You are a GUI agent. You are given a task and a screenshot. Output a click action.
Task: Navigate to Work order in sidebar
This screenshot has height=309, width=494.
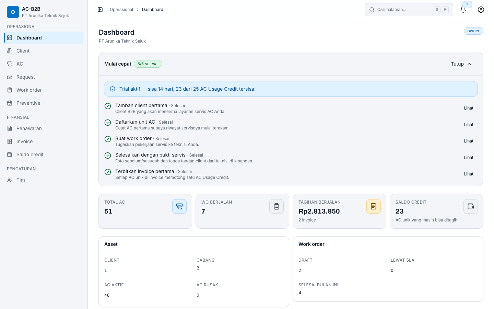click(44, 90)
